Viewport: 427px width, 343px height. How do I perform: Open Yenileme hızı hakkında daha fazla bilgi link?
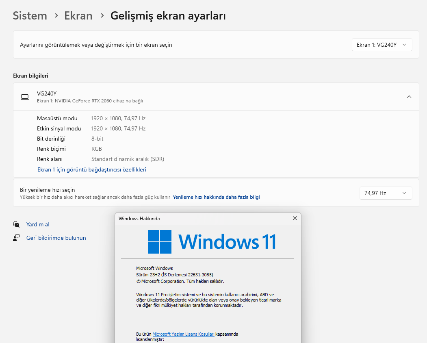[x=216, y=197]
